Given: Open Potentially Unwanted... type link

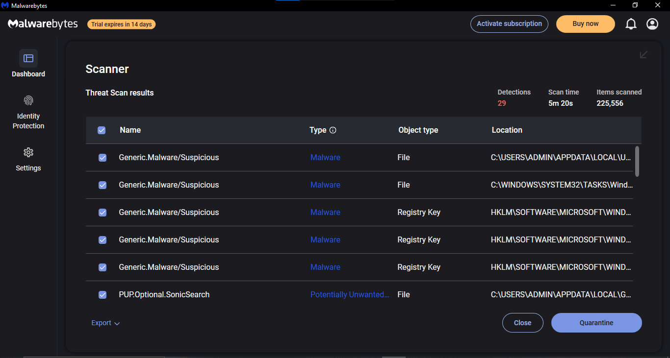Looking at the screenshot, I should pos(350,295).
